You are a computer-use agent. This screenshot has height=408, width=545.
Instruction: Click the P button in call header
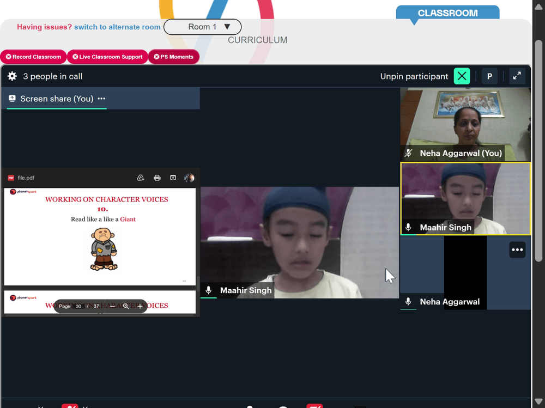pyautogui.click(x=489, y=76)
